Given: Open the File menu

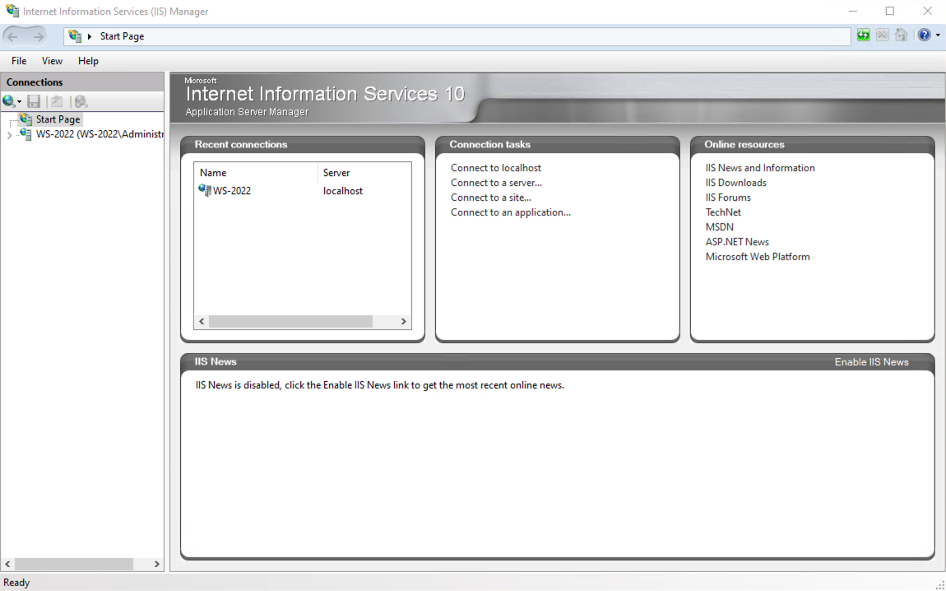Looking at the screenshot, I should pyautogui.click(x=18, y=60).
